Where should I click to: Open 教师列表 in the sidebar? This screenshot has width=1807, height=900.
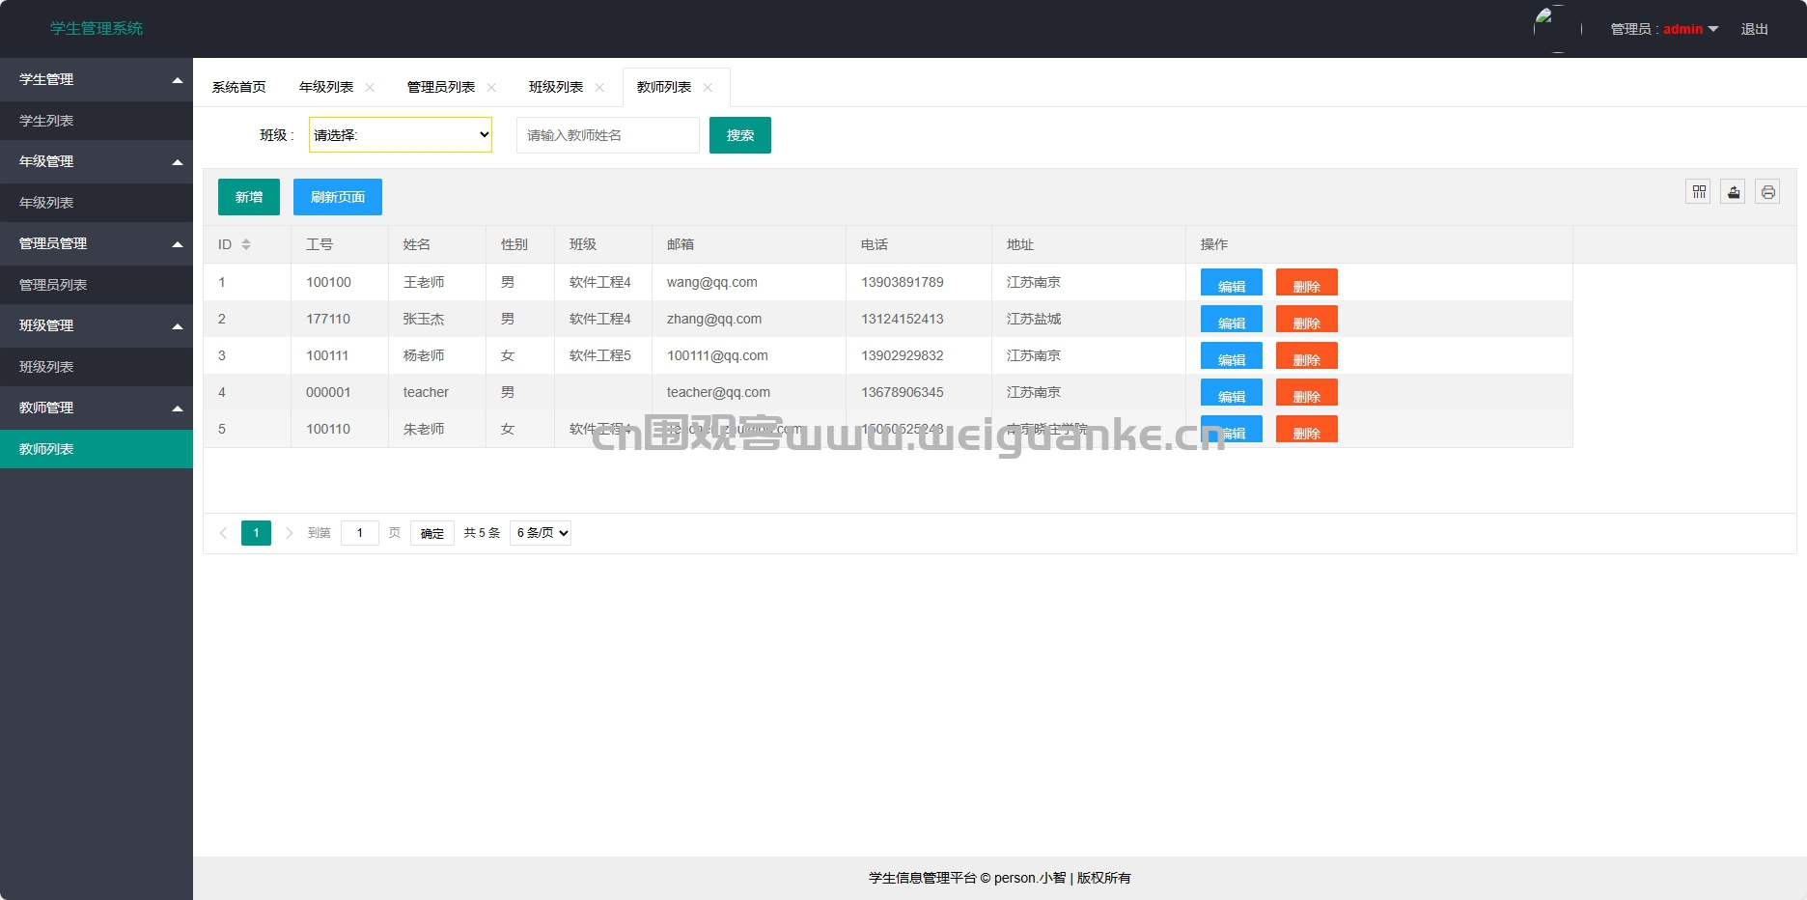(97, 449)
